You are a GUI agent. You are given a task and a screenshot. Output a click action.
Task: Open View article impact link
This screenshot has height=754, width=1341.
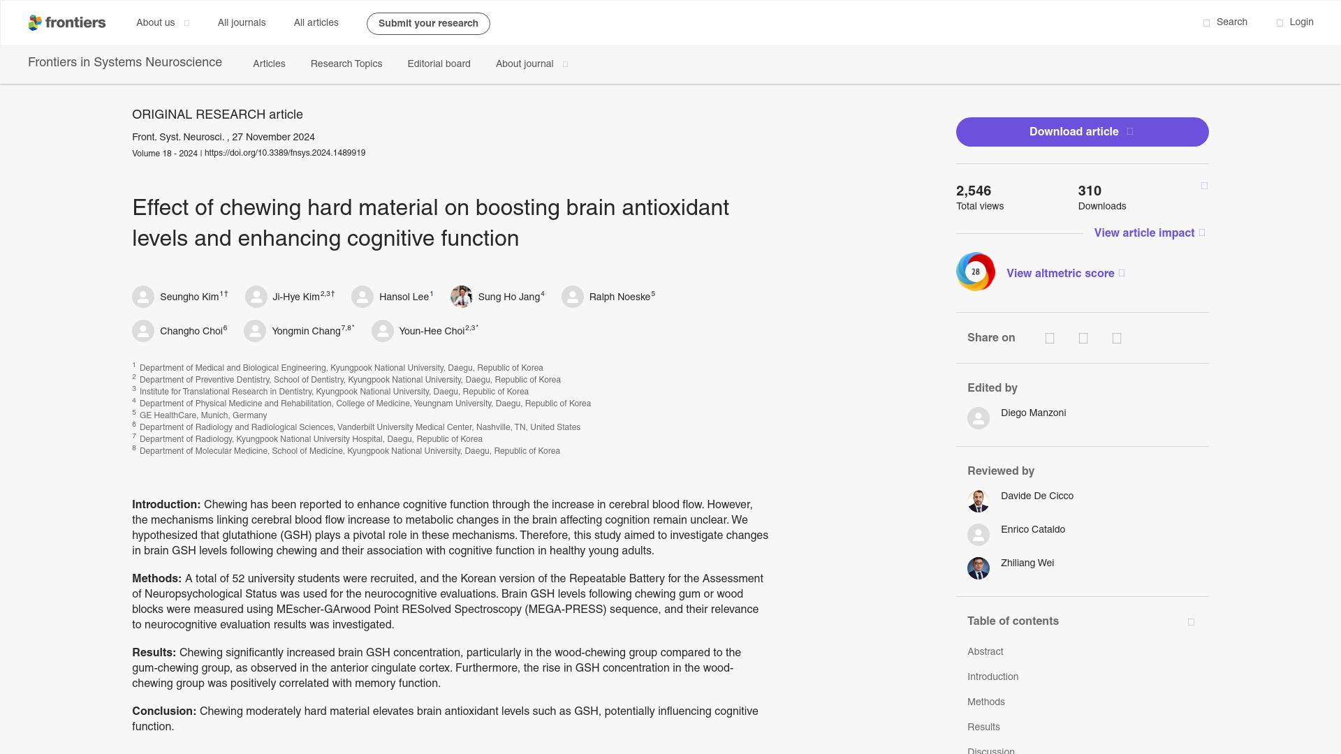(x=1149, y=233)
